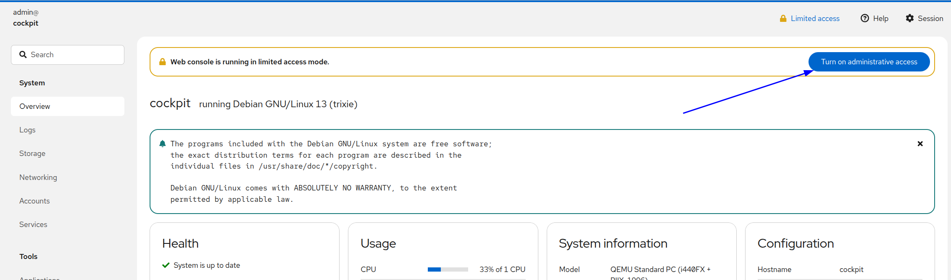Click the admin@cockpit host label

point(26,18)
